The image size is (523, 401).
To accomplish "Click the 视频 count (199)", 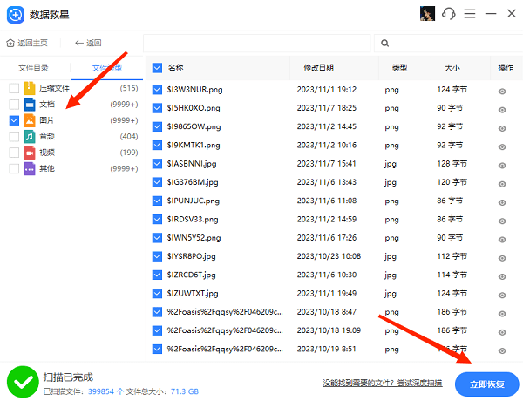I will coord(129,153).
